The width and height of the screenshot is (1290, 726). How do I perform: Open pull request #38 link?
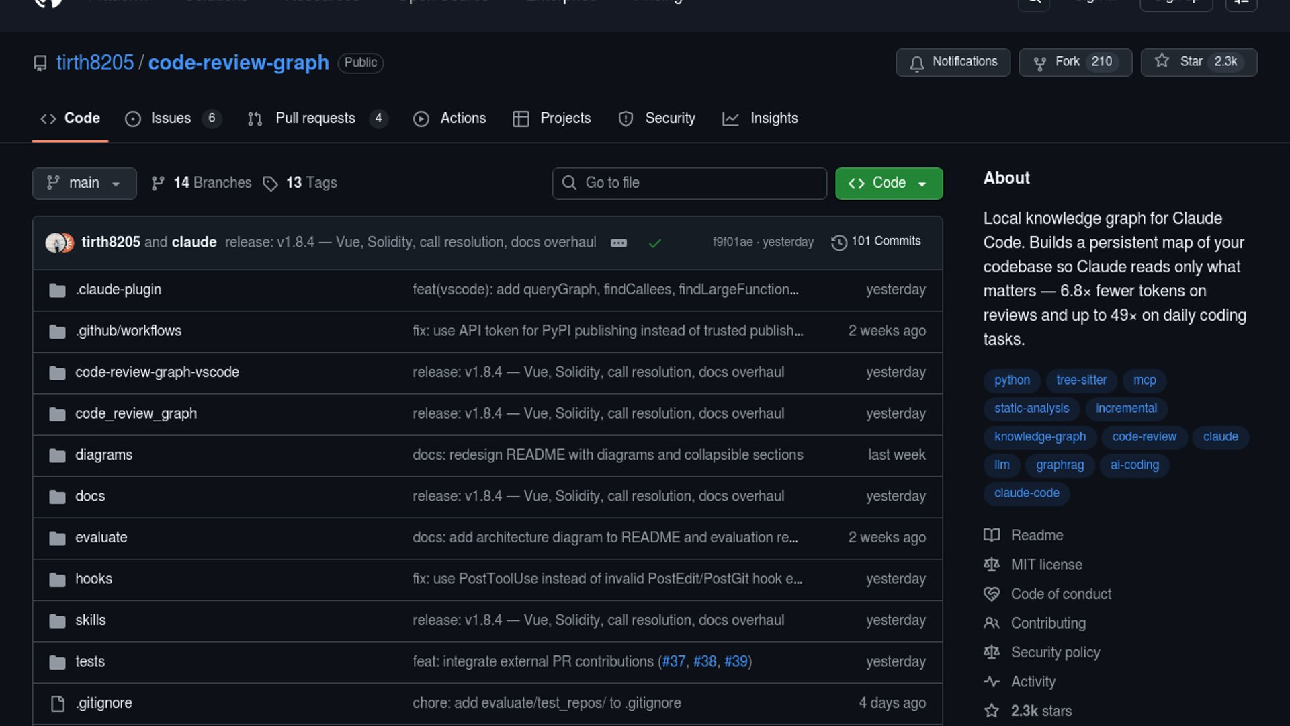tap(704, 662)
